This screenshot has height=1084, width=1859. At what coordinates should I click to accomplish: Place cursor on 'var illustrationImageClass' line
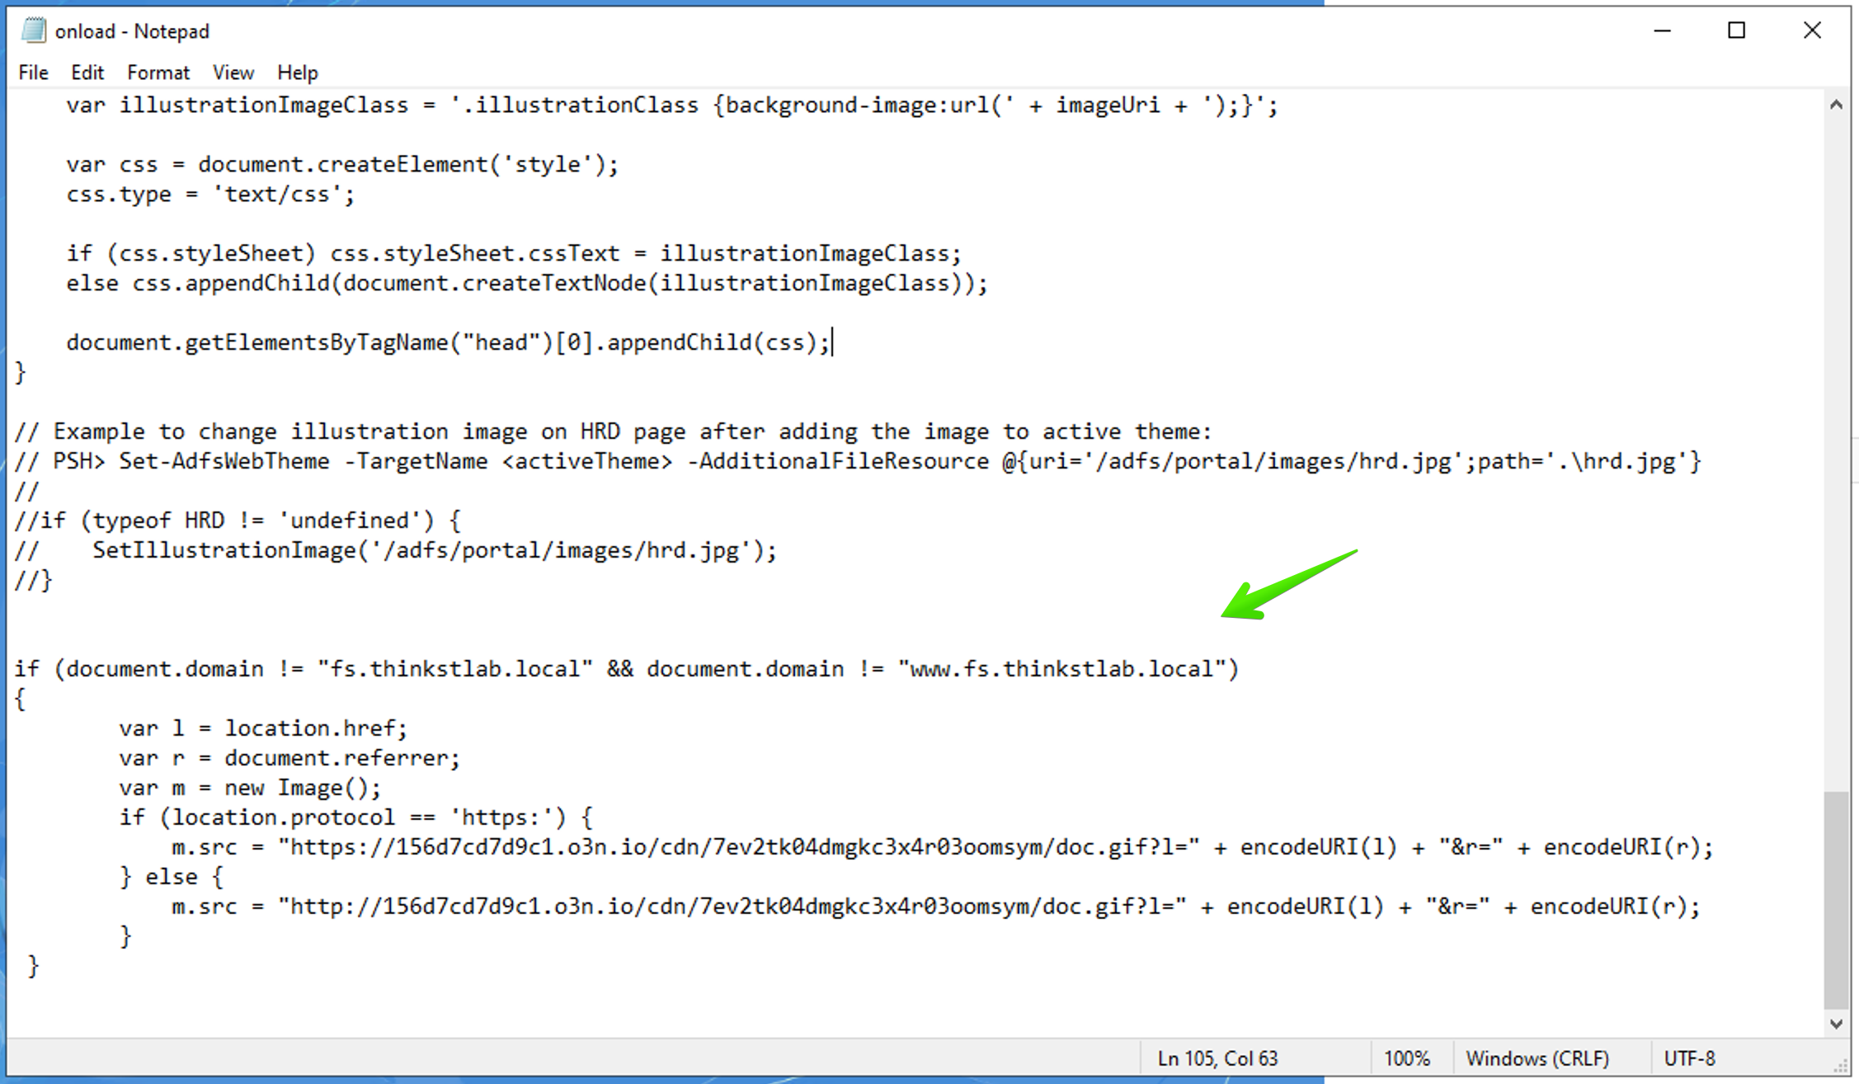click(672, 106)
